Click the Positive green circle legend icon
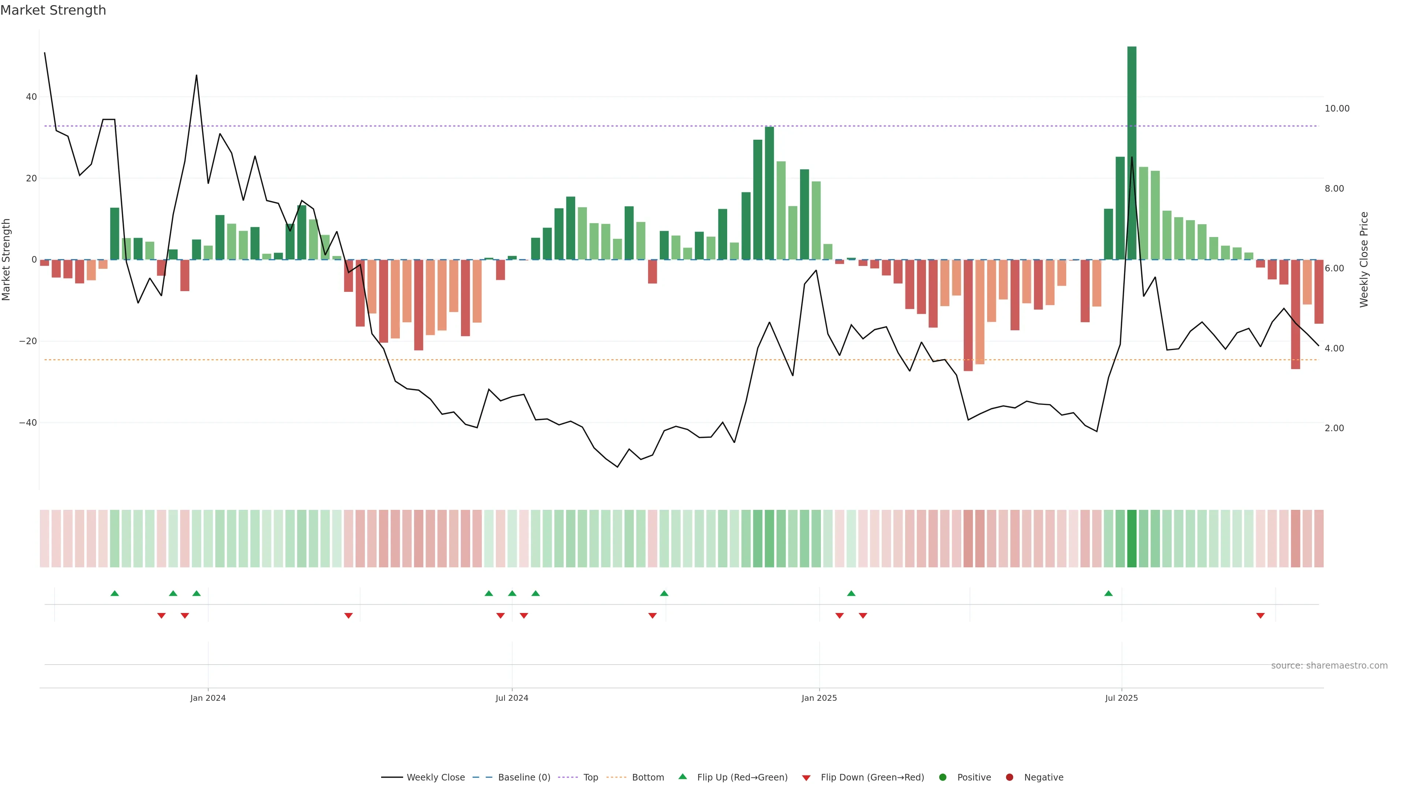This screenshot has height=790, width=1406. 942,778
